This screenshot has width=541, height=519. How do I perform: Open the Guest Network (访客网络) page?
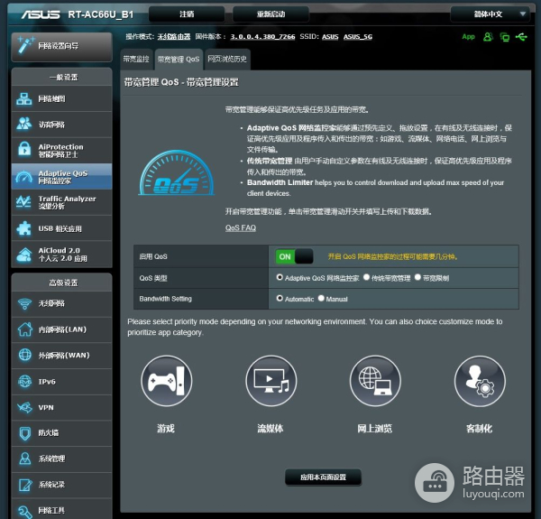61,125
